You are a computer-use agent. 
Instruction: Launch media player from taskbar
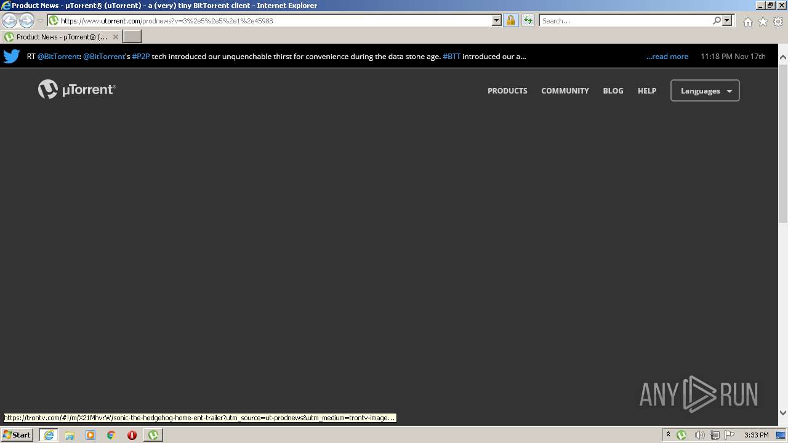click(90, 435)
